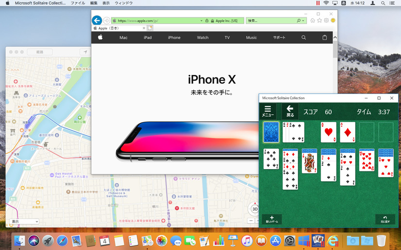Open Spotlight search in menu bar
The height and width of the screenshot is (250, 401).
[383, 3]
